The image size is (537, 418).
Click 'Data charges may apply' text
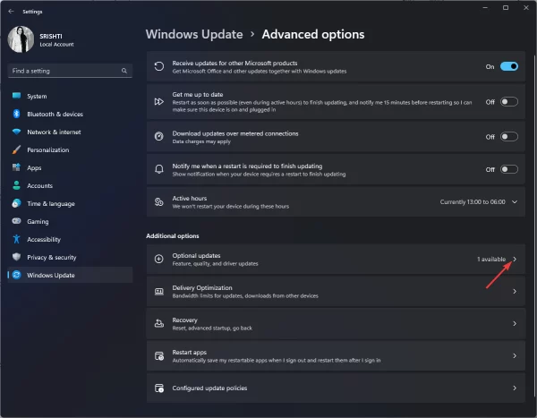[x=201, y=141]
